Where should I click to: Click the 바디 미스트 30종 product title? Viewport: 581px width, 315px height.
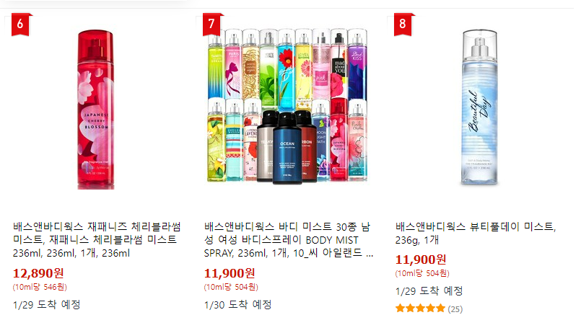[288, 240]
